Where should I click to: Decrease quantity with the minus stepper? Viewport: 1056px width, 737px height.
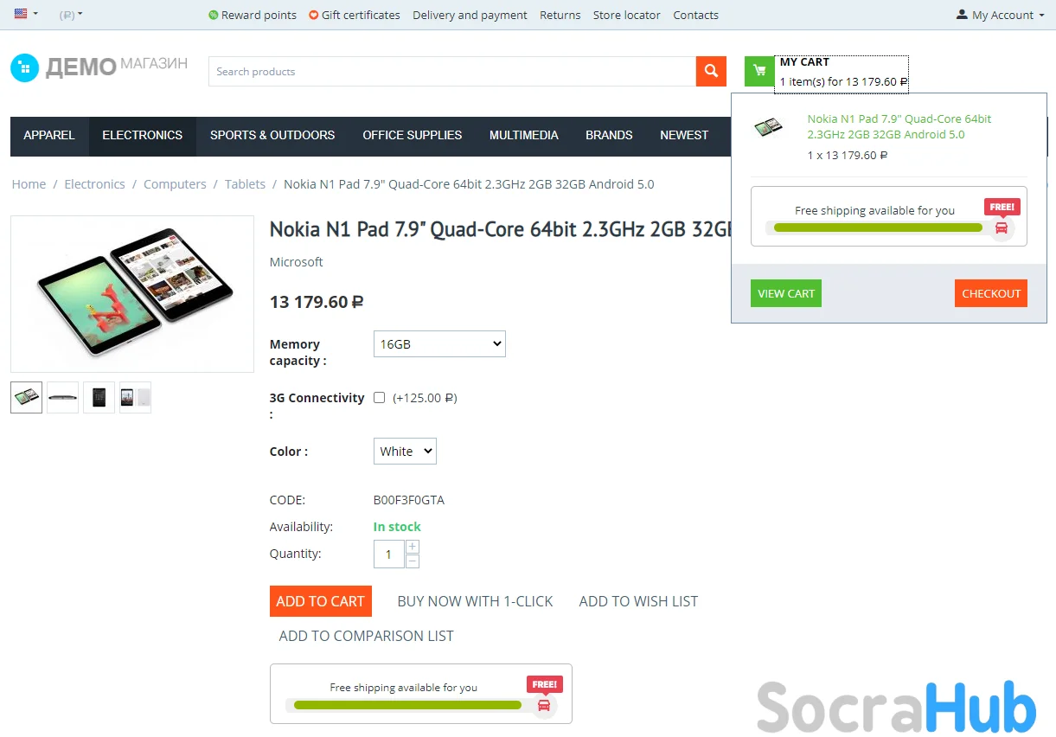pyautogui.click(x=413, y=561)
